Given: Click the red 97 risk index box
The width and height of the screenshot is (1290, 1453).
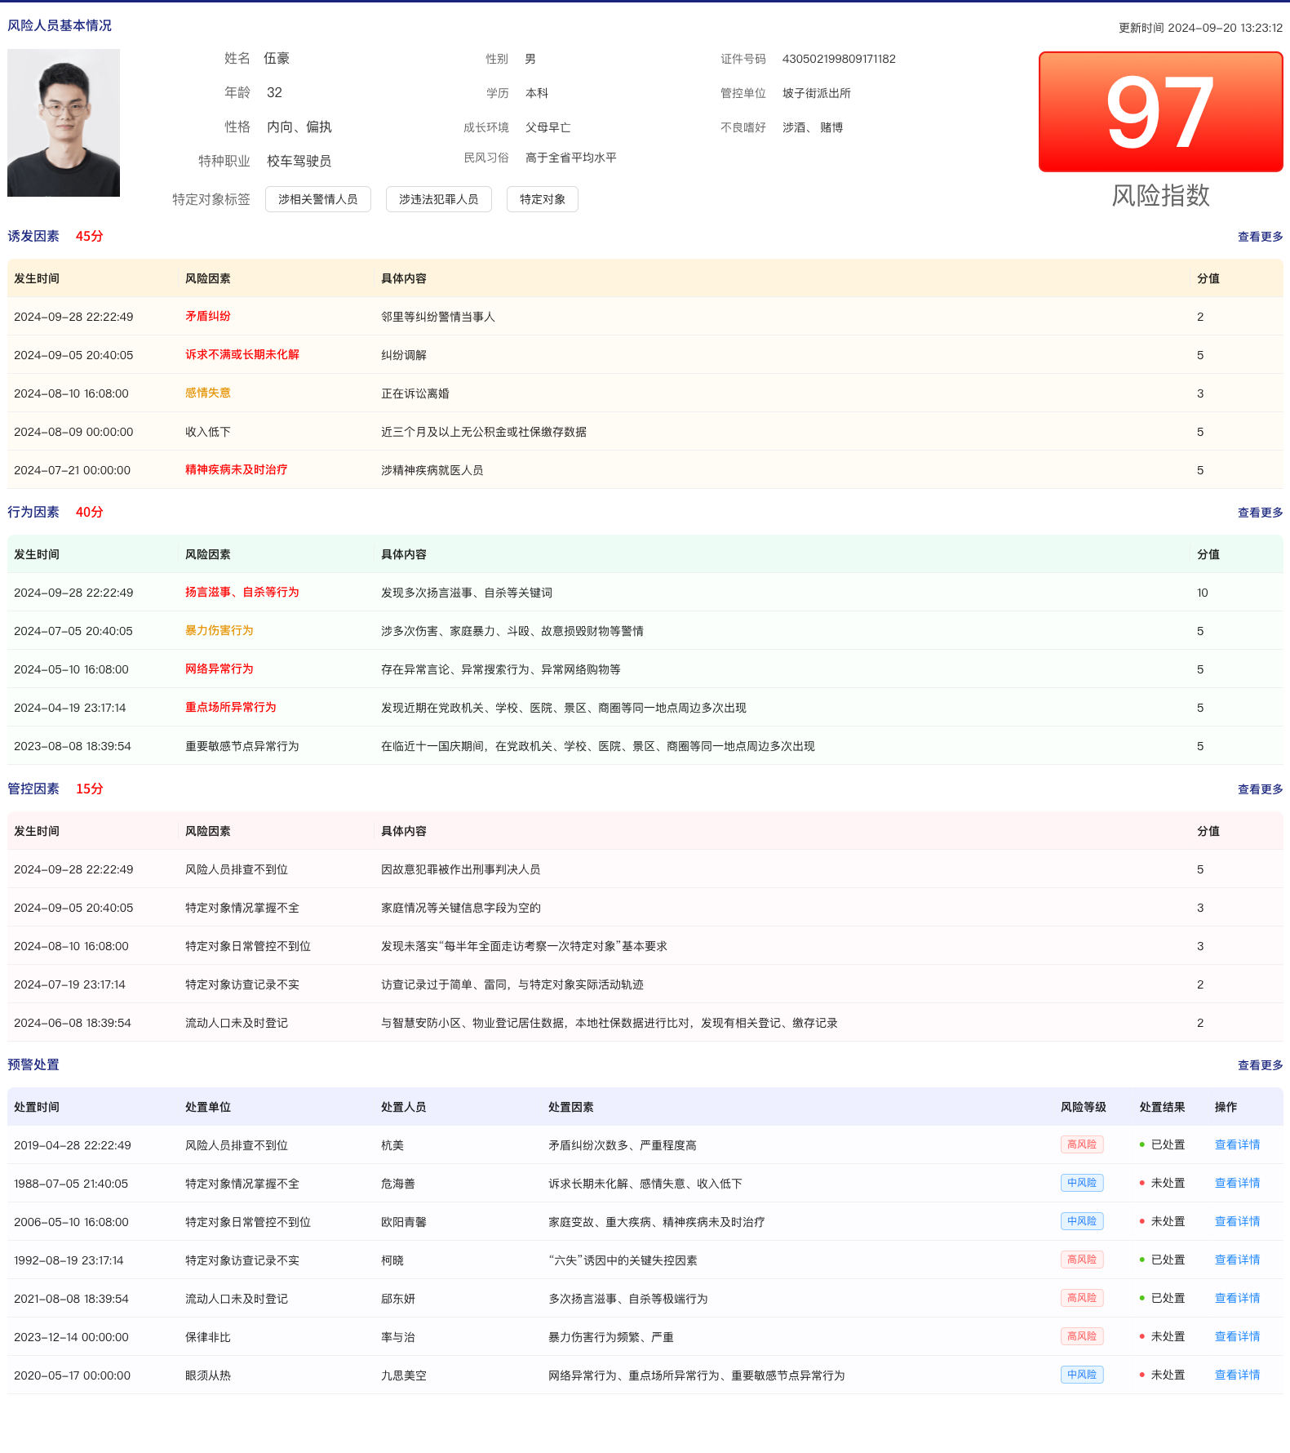Looking at the screenshot, I should pos(1160,112).
